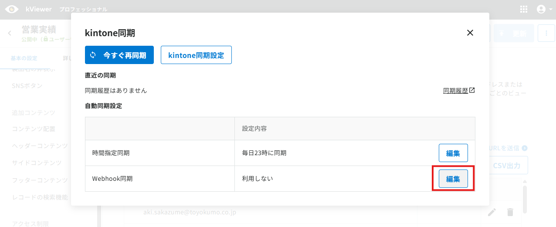Select ヘッダーコンテンツ in the sidebar
Viewport: 556px width, 227px height.
click(40, 146)
